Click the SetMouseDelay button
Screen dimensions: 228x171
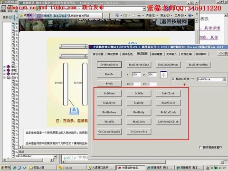click(x=109, y=65)
